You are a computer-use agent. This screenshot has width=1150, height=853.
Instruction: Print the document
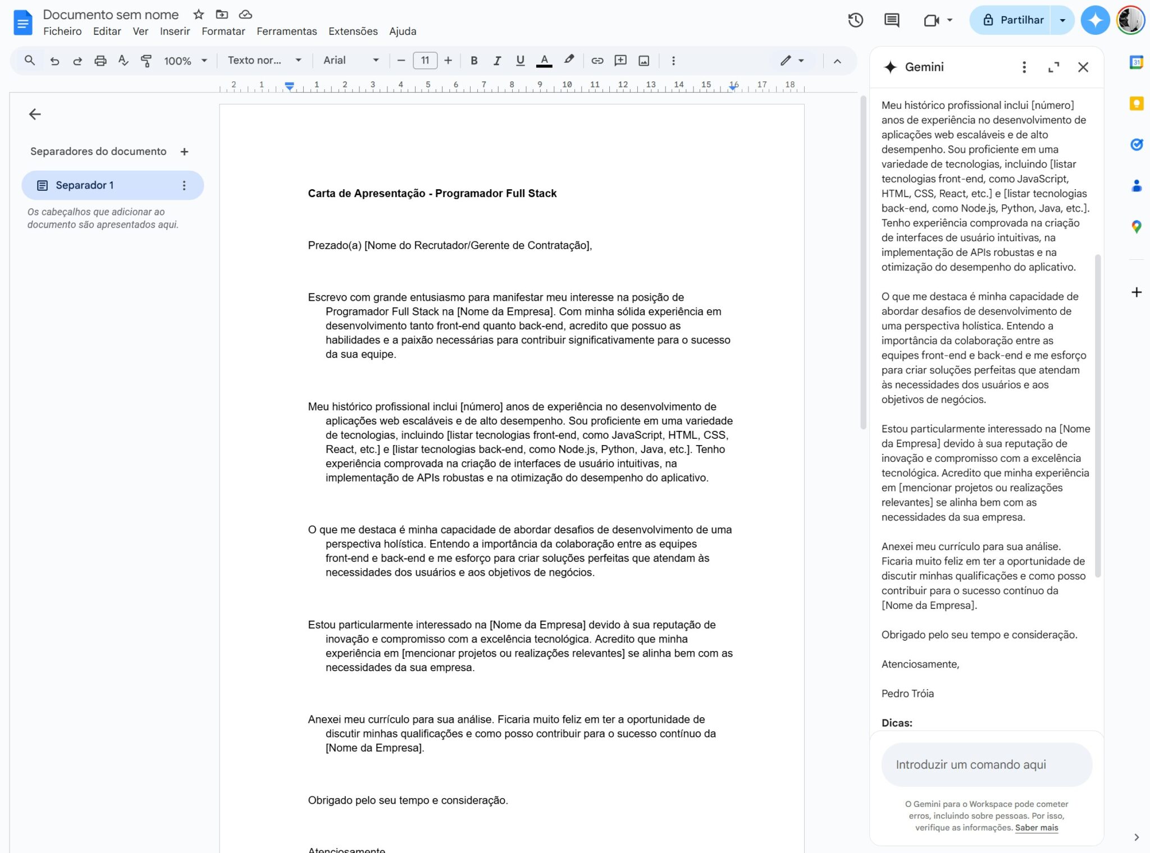pyautogui.click(x=100, y=61)
